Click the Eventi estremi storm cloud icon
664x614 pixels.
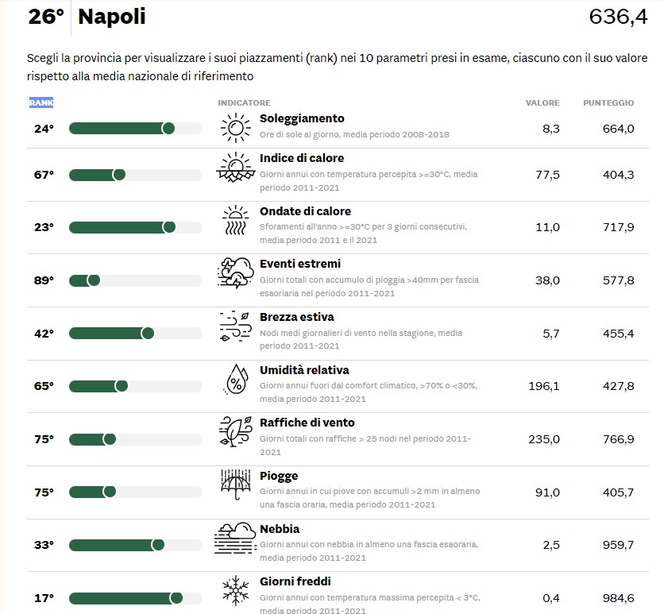click(235, 273)
